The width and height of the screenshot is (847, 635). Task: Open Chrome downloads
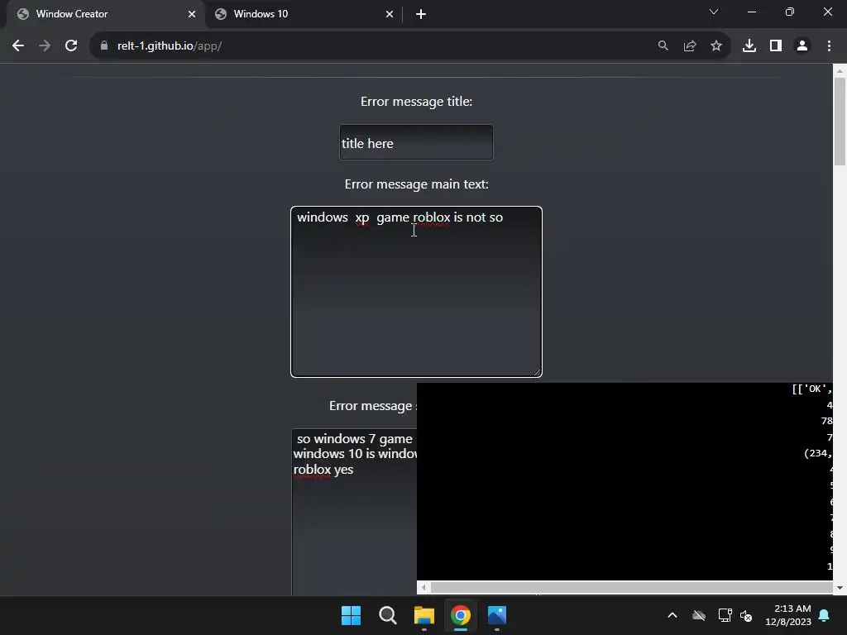[x=749, y=46]
